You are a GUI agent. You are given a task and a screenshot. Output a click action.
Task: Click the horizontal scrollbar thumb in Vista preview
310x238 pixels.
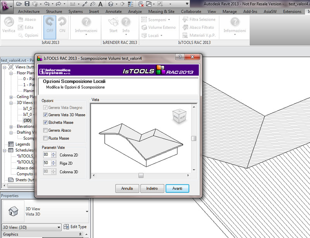(x=141, y=175)
